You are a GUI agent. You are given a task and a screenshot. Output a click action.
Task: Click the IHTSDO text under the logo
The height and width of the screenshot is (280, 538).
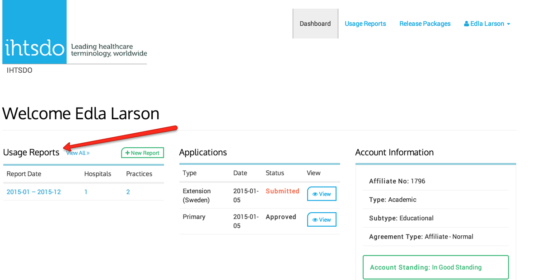pyautogui.click(x=19, y=70)
